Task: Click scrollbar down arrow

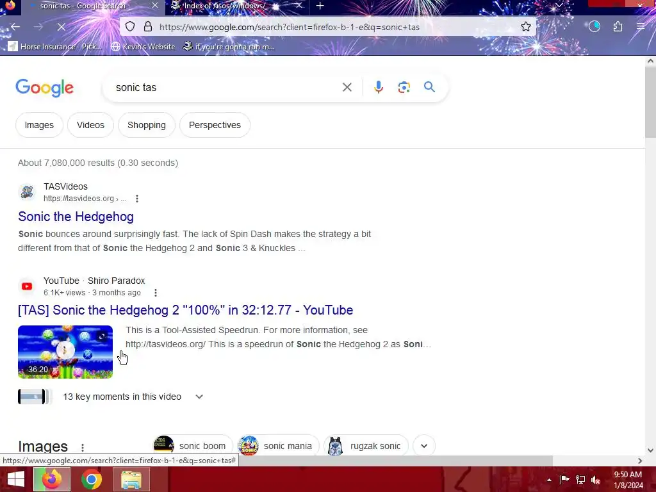Action: pyautogui.click(x=650, y=450)
